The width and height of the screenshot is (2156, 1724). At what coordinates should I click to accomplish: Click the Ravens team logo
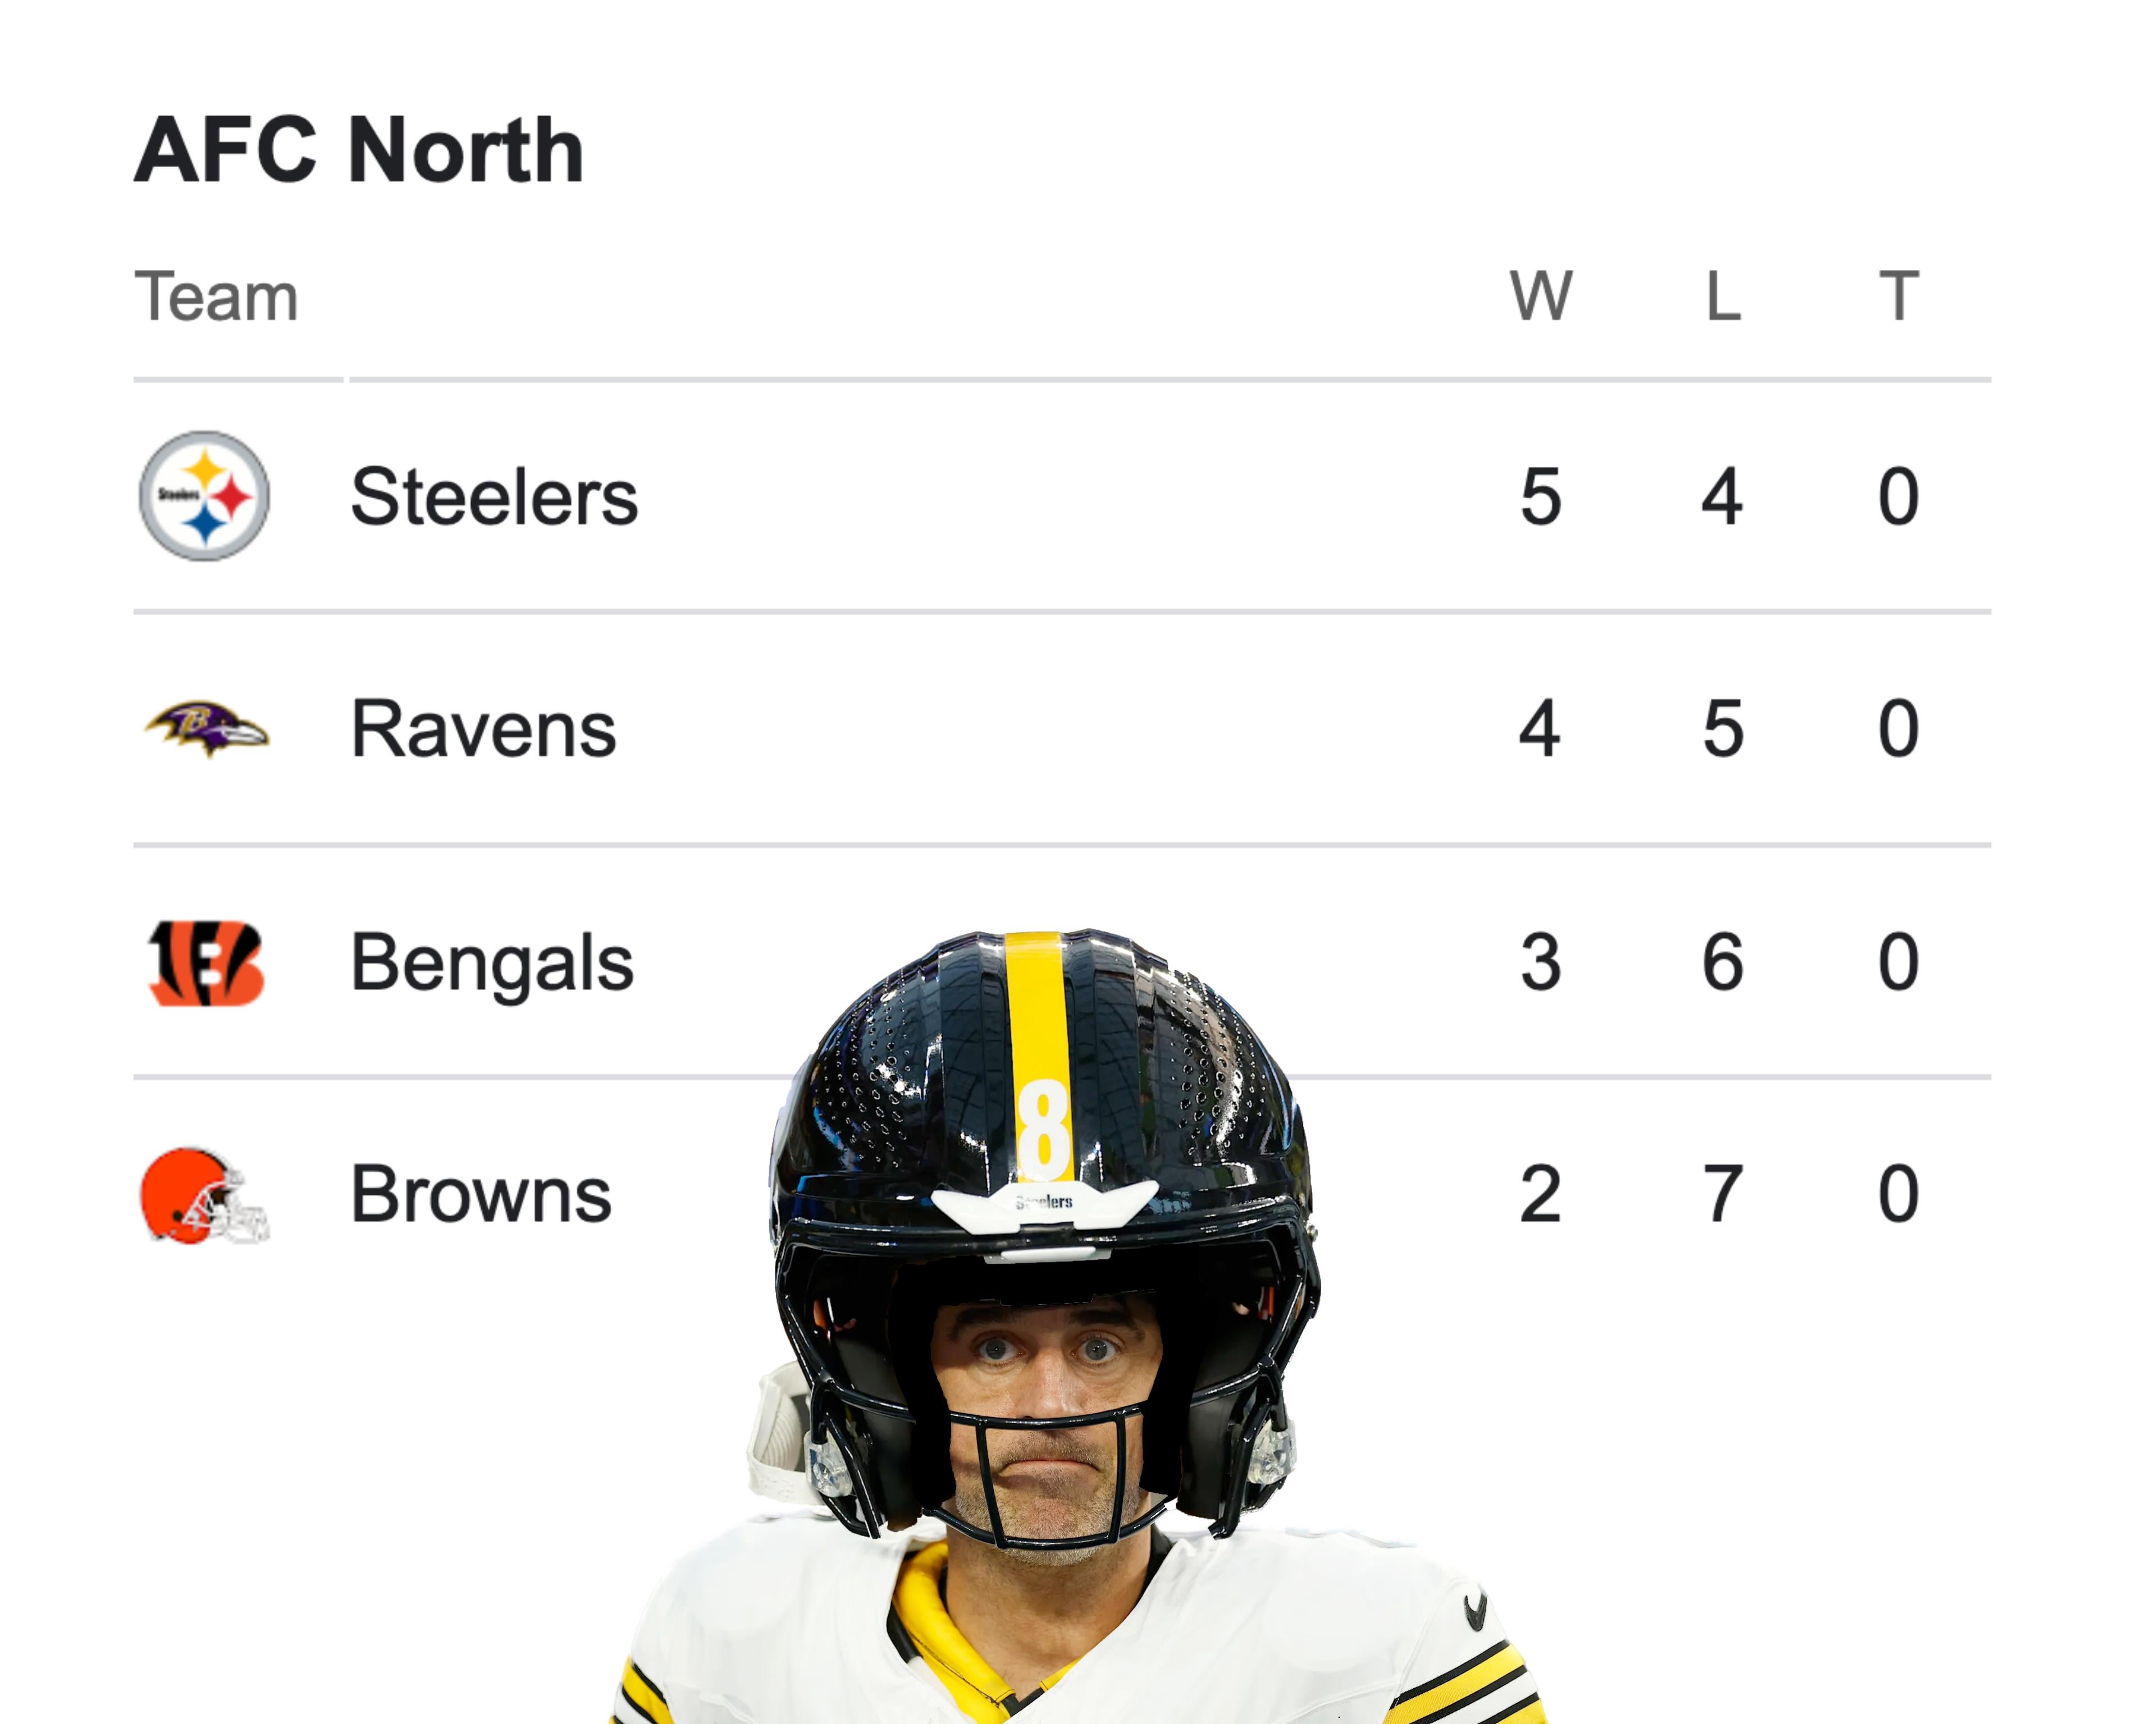click(206, 727)
